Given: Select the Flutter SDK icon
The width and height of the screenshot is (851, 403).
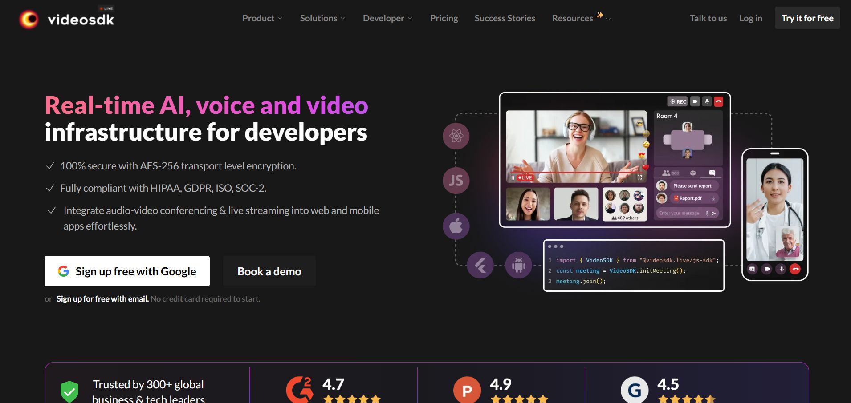Looking at the screenshot, I should coord(480,265).
